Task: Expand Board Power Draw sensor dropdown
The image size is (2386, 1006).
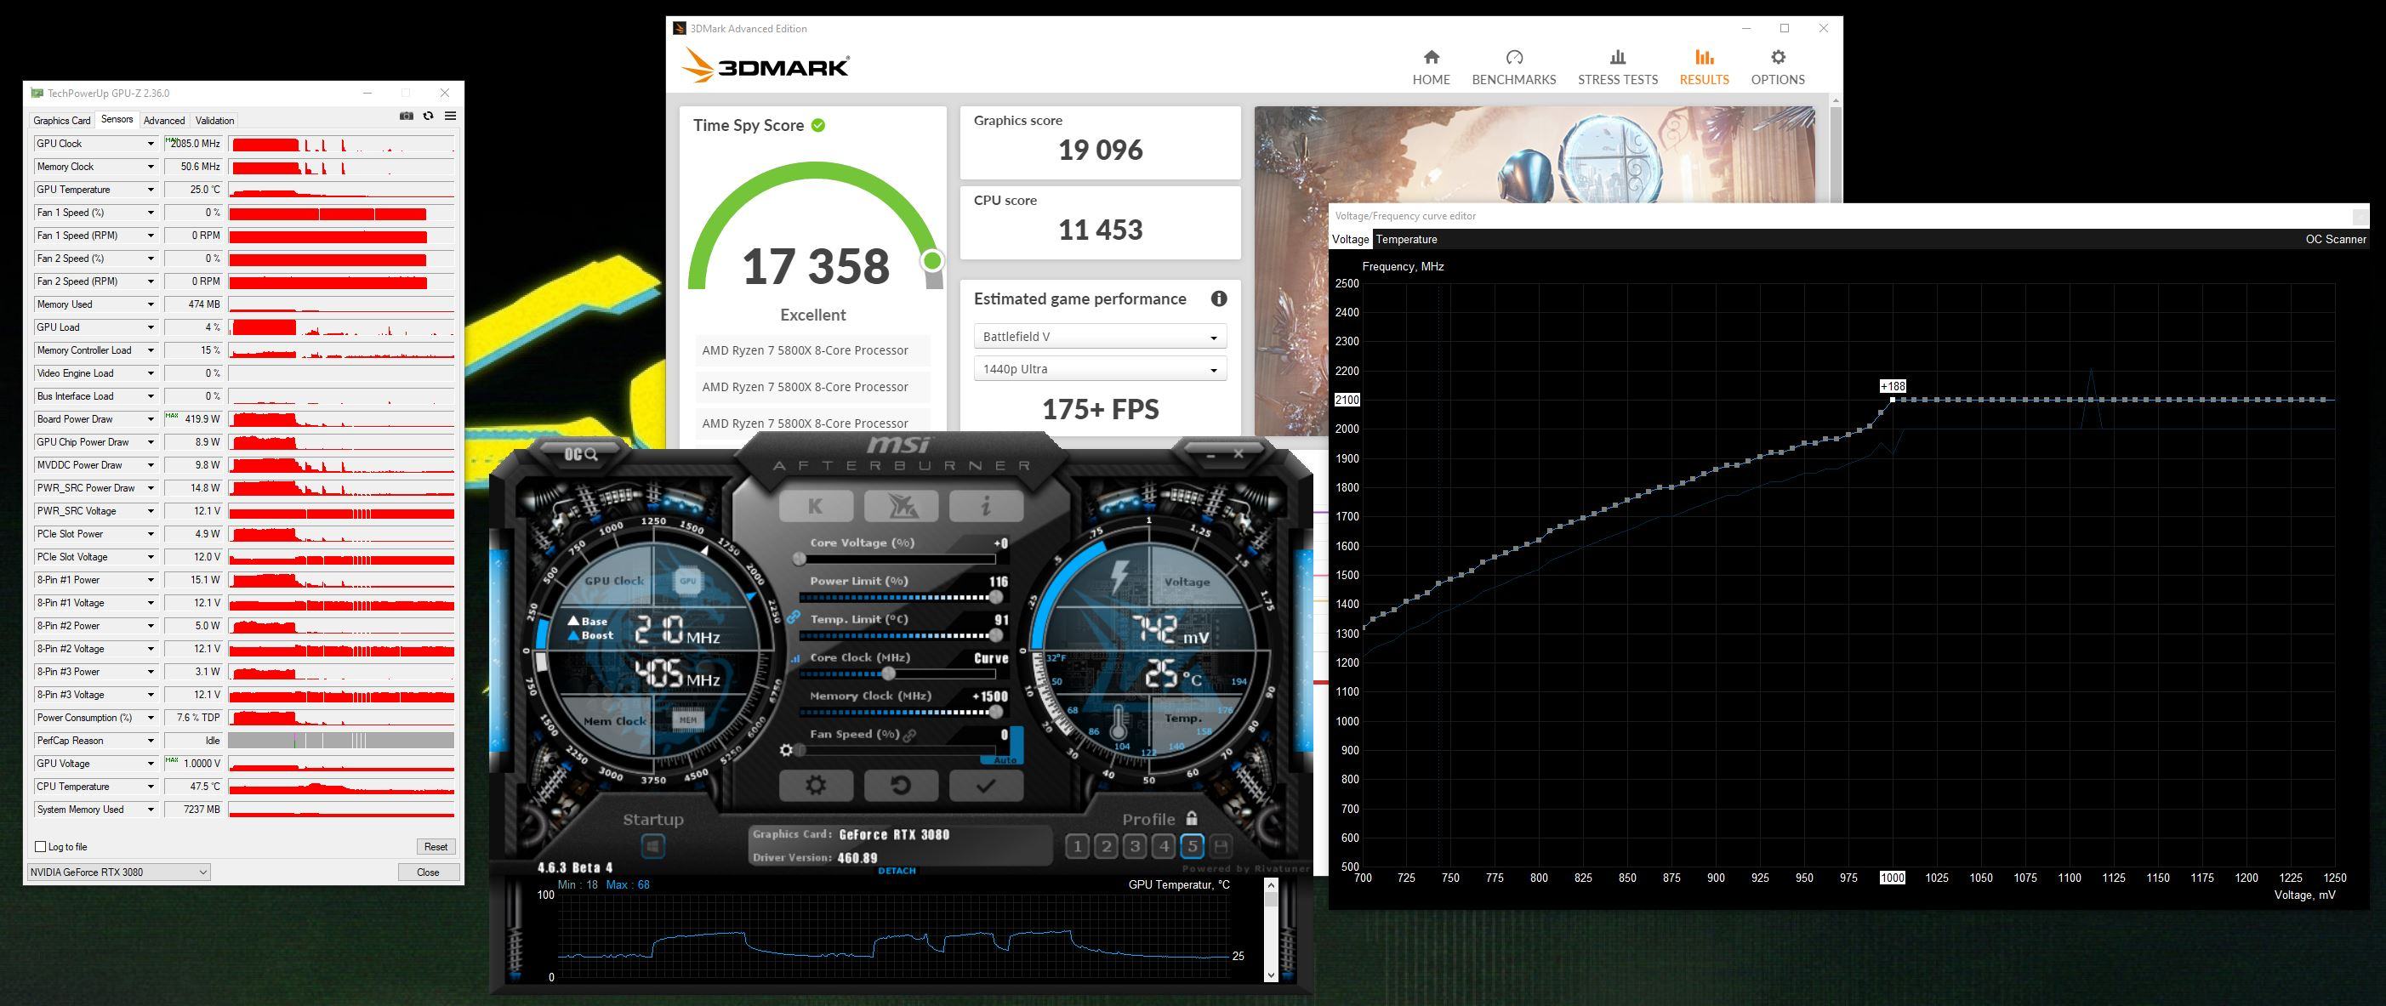Action: pyautogui.click(x=151, y=419)
